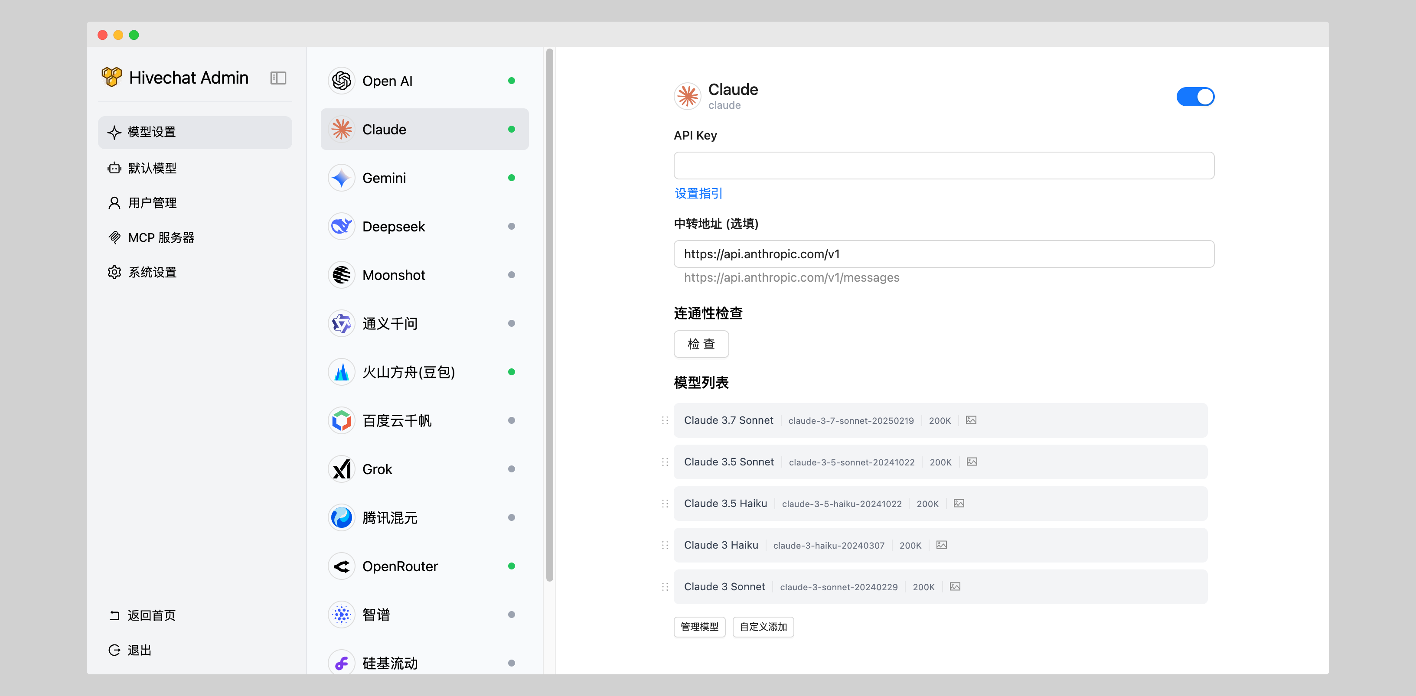Click the 管理模型 button
This screenshot has height=696, width=1416.
[x=699, y=627]
